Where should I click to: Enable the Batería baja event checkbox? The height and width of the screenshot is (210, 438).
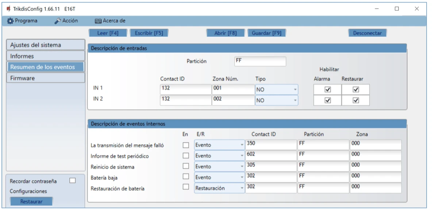coord(186,176)
